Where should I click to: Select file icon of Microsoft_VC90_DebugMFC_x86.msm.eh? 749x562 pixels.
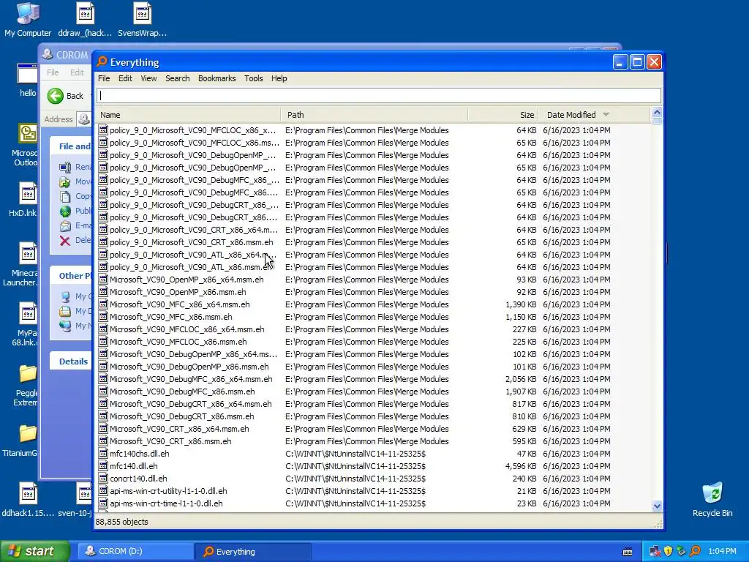point(103,391)
